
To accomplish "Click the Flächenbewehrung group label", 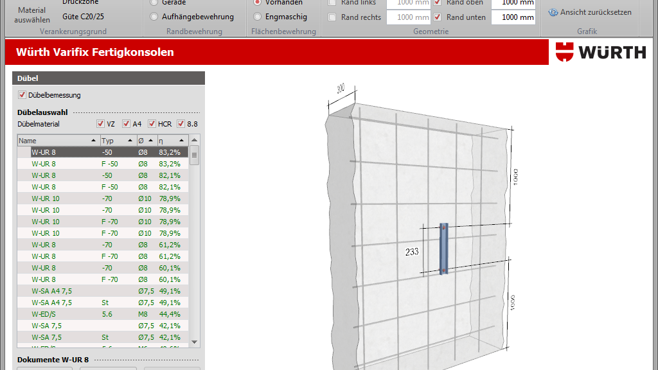I will (x=283, y=31).
